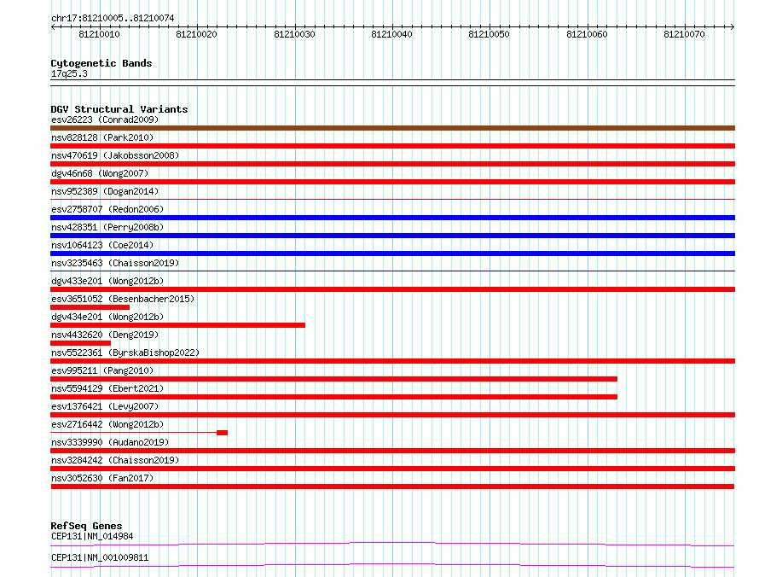Click ruler position 81210010
The width and height of the screenshot is (759, 577).
point(99,34)
